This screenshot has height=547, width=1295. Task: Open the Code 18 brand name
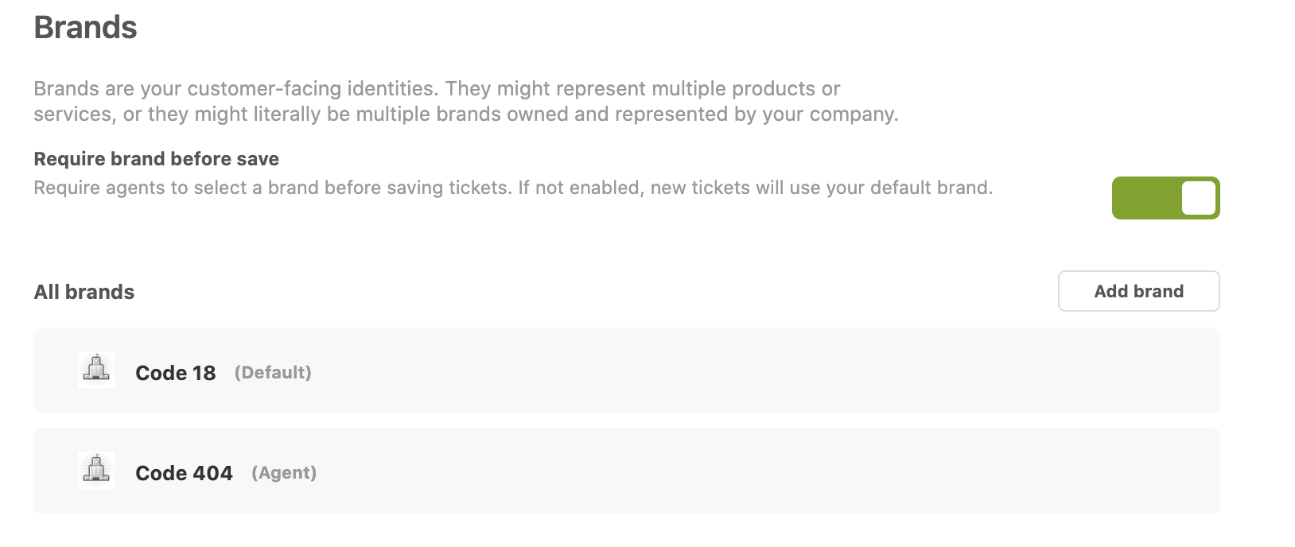coord(175,373)
